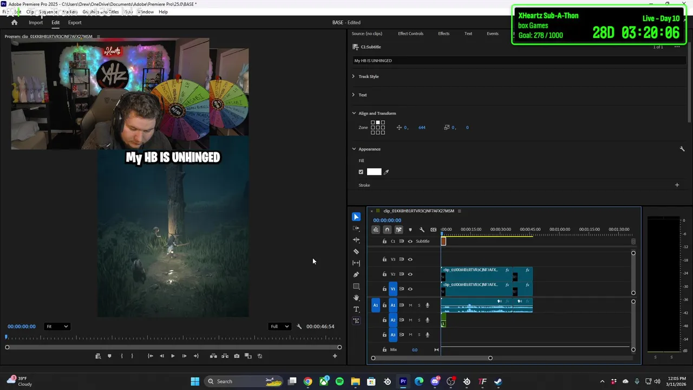Go to the Import workspace

click(x=36, y=23)
